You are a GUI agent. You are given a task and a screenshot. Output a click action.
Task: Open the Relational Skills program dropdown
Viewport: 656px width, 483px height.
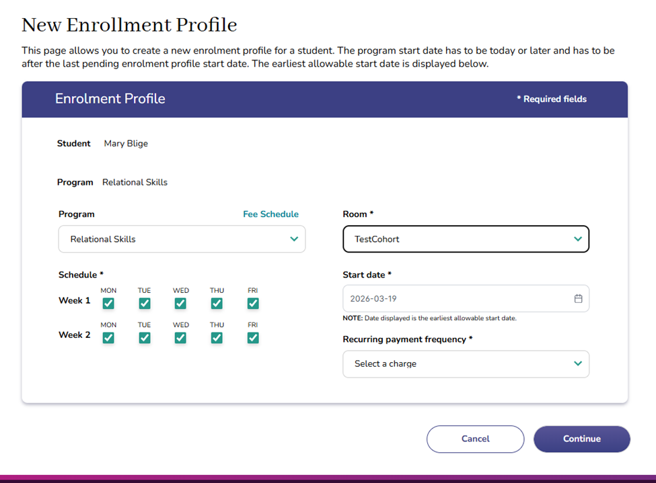182,239
